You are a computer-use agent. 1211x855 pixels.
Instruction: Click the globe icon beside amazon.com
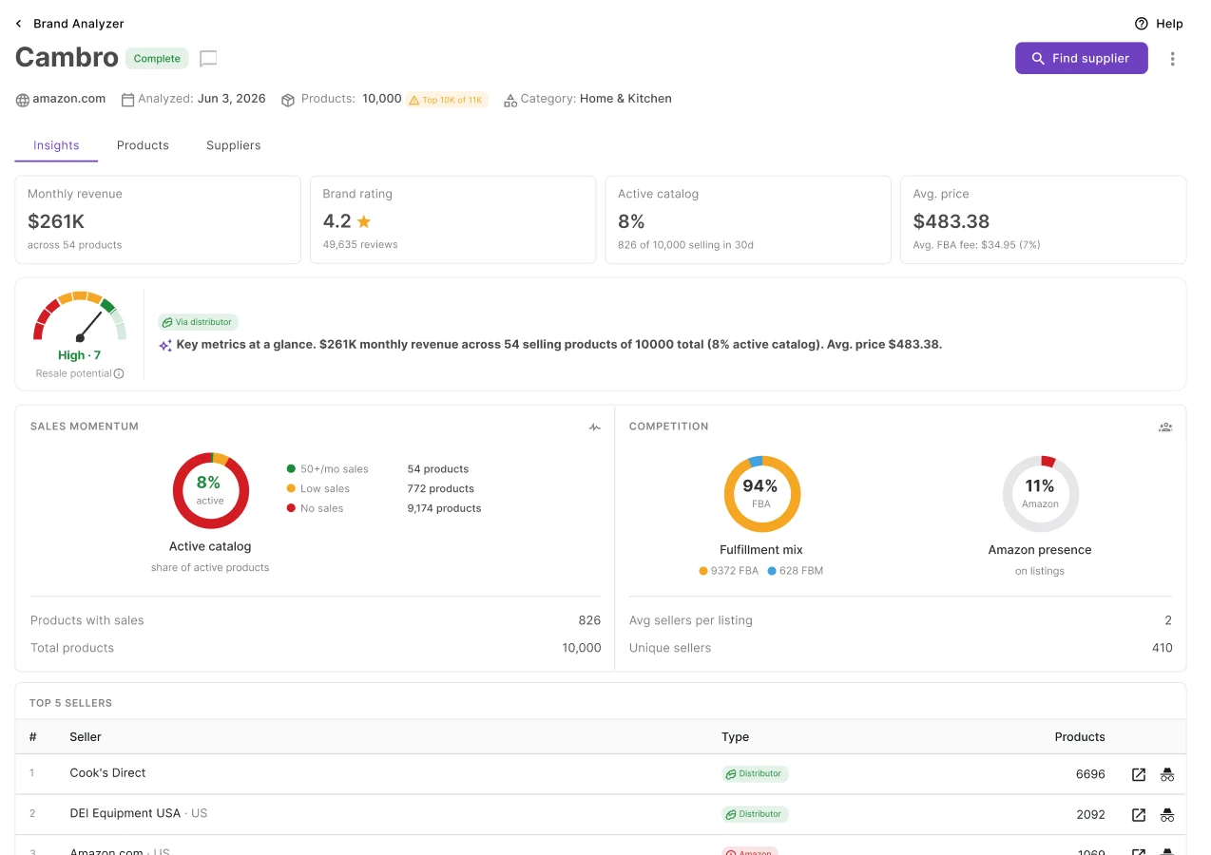point(22,100)
